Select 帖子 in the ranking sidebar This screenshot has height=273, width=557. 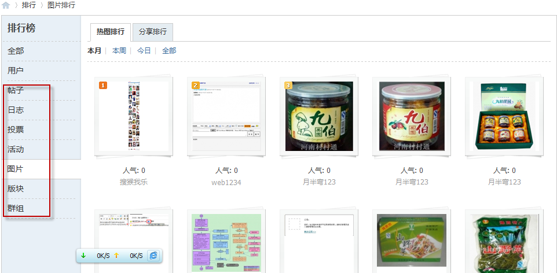click(x=16, y=90)
